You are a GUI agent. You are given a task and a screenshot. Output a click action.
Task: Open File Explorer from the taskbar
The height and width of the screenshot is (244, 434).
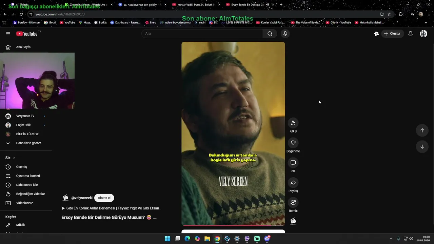pyautogui.click(x=207, y=239)
